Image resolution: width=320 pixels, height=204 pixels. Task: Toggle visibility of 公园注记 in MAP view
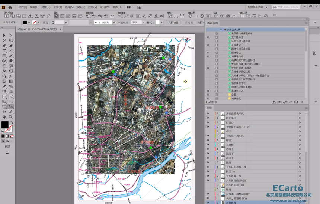pyautogui.click(x=208, y=45)
